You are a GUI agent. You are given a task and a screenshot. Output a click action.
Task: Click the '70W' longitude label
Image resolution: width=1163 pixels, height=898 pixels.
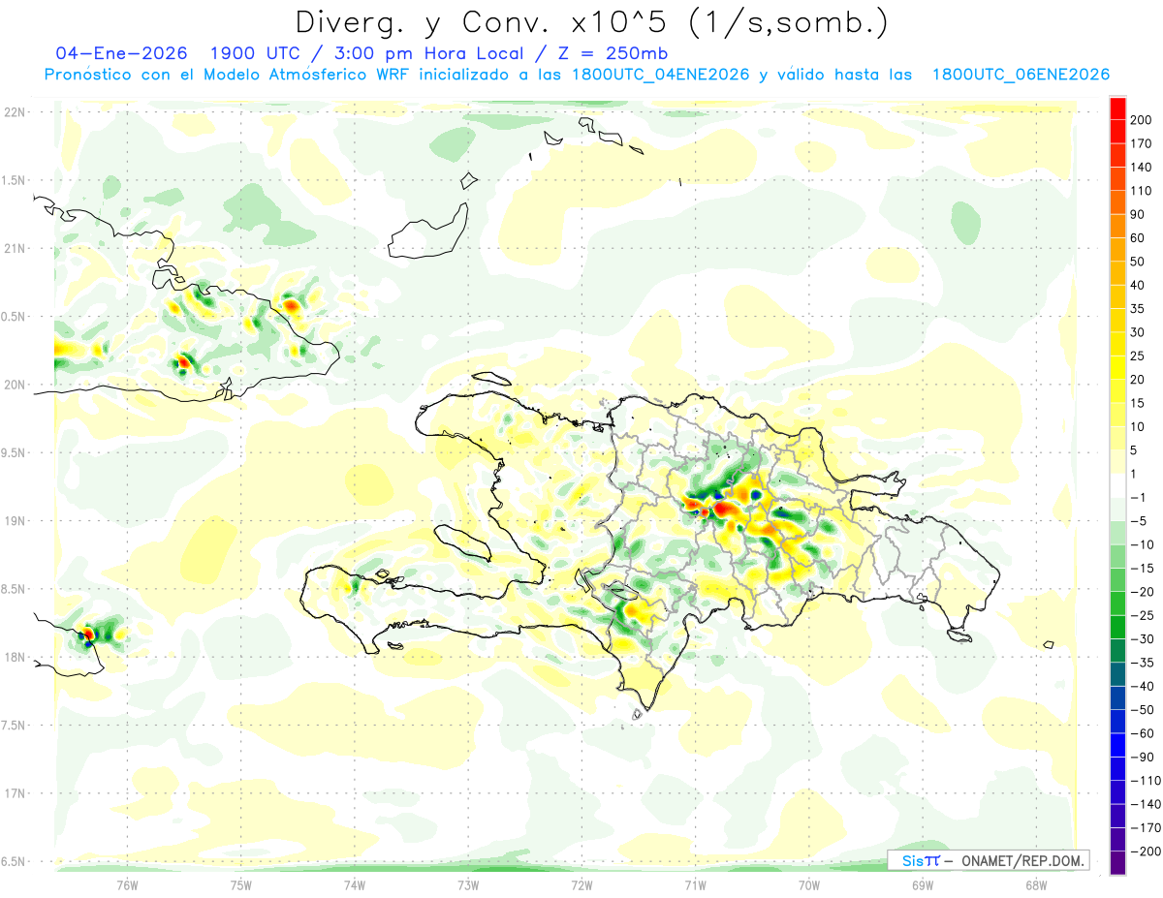tap(809, 884)
